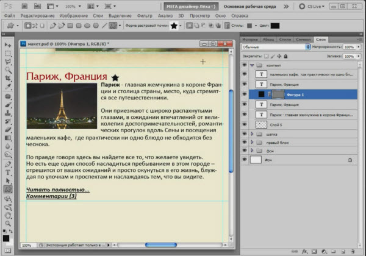Image resolution: width=366 pixels, height=256 pixels.
Task: Select the Move tool in the toolbox
Action: pyautogui.click(x=8, y=45)
